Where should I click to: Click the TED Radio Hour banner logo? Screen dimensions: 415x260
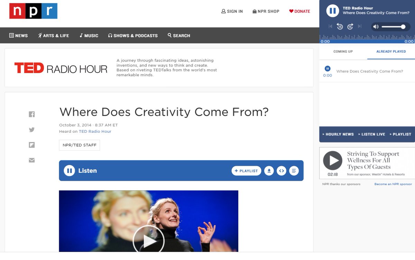point(61,68)
